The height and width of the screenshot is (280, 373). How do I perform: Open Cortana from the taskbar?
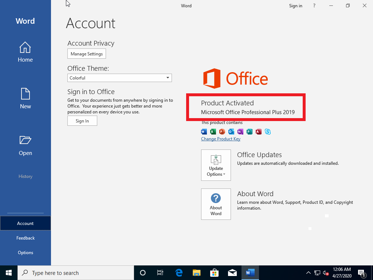(143, 273)
